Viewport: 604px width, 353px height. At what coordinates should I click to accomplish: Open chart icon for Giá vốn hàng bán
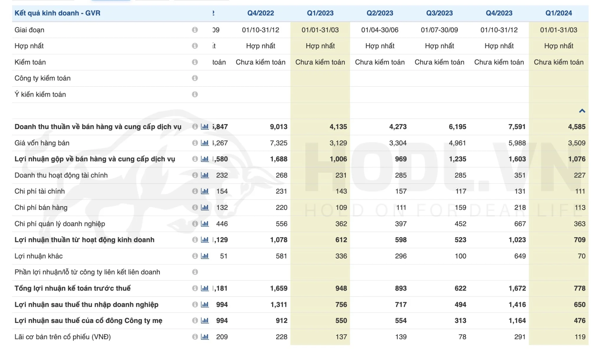point(205,143)
